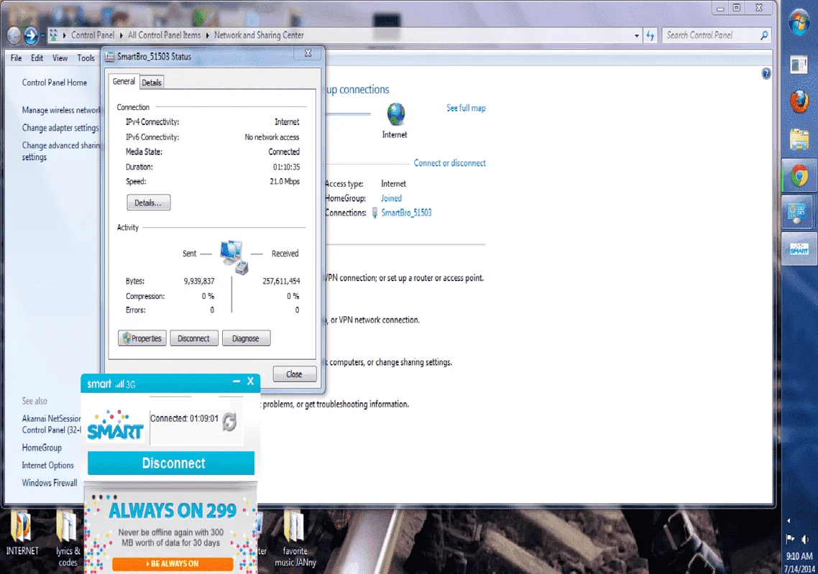Click the Diagnose button

pos(246,338)
